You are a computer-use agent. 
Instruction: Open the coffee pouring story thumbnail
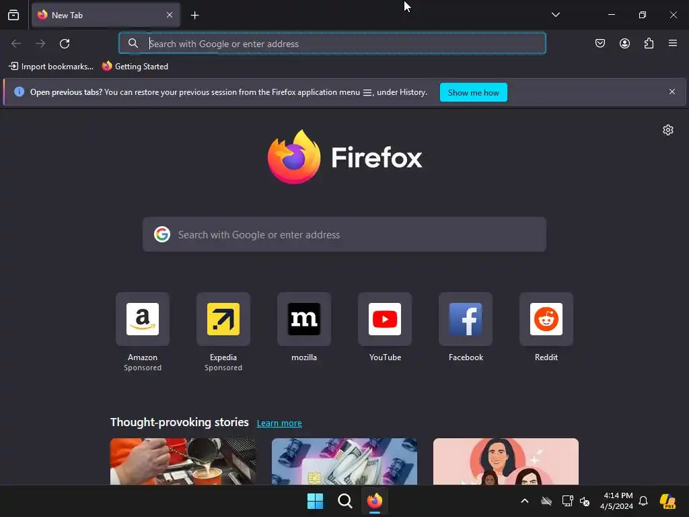183,461
